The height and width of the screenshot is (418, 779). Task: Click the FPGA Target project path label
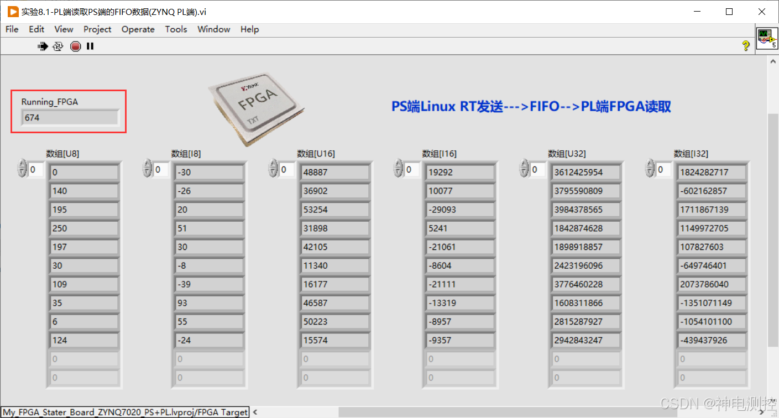[125, 412]
